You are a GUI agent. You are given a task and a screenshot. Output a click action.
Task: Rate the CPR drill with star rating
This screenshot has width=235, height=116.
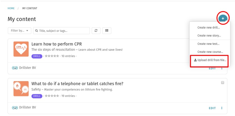click(x=52, y=56)
